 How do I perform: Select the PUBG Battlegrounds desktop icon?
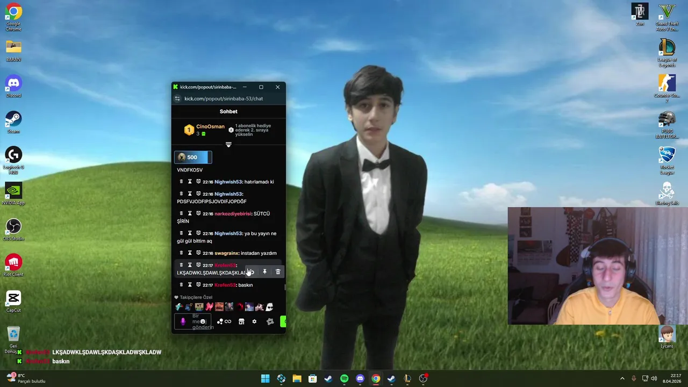pos(667,125)
